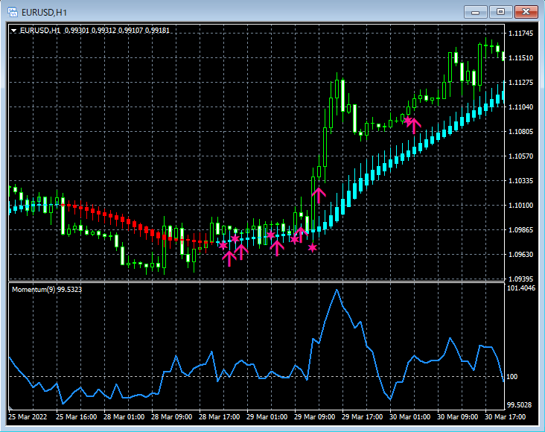This screenshot has width=545, height=432.
Task: Click the 1.10570 price level
Action: click(520, 156)
